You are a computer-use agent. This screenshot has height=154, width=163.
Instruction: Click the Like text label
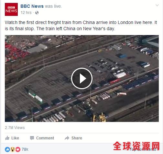pos(15,138)
